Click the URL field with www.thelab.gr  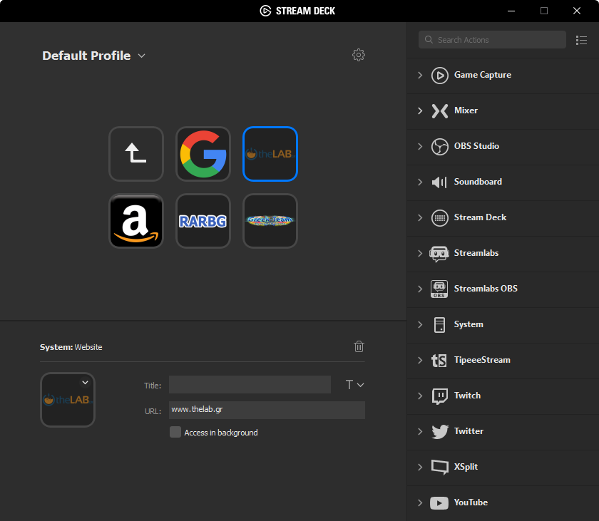[267, 410]
